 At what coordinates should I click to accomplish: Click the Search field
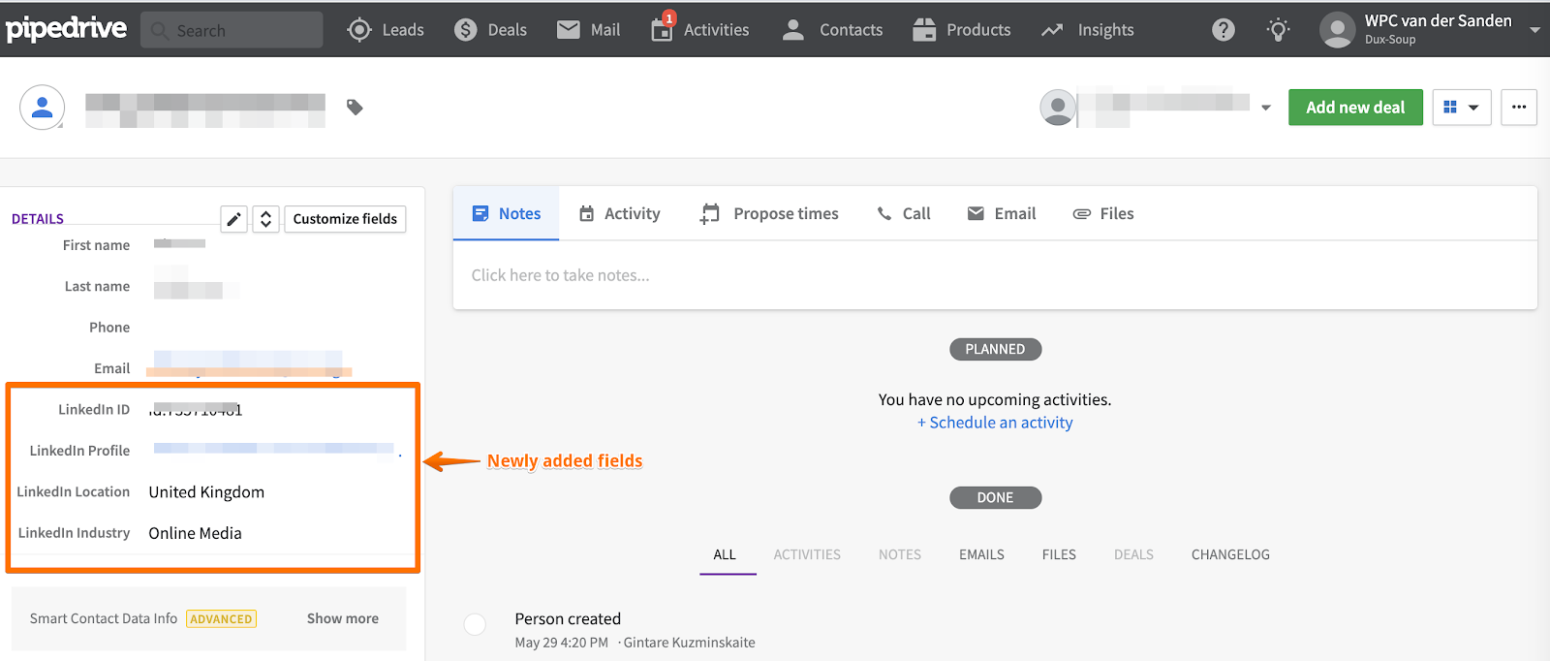coord(232,30)
